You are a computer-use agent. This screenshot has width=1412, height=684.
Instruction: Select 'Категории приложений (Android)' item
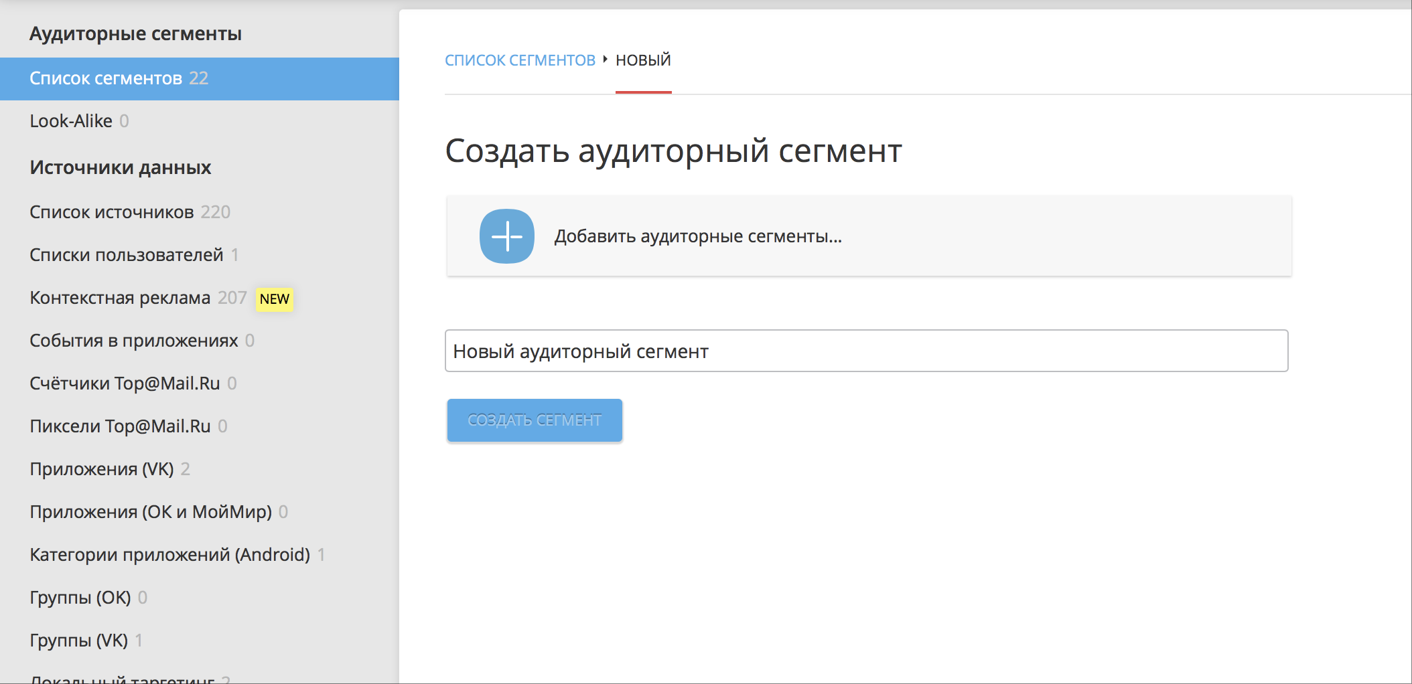169,555
